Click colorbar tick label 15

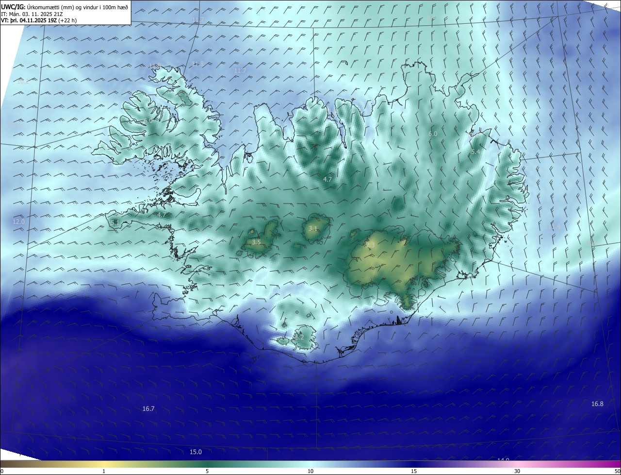tap(414, 471)
